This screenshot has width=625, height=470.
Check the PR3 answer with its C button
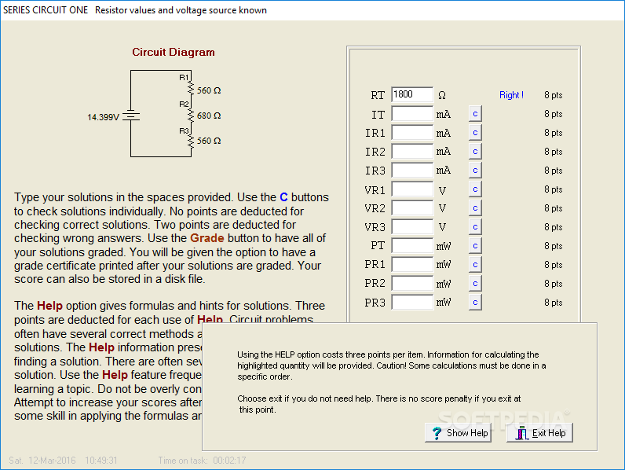pos(475,303)
